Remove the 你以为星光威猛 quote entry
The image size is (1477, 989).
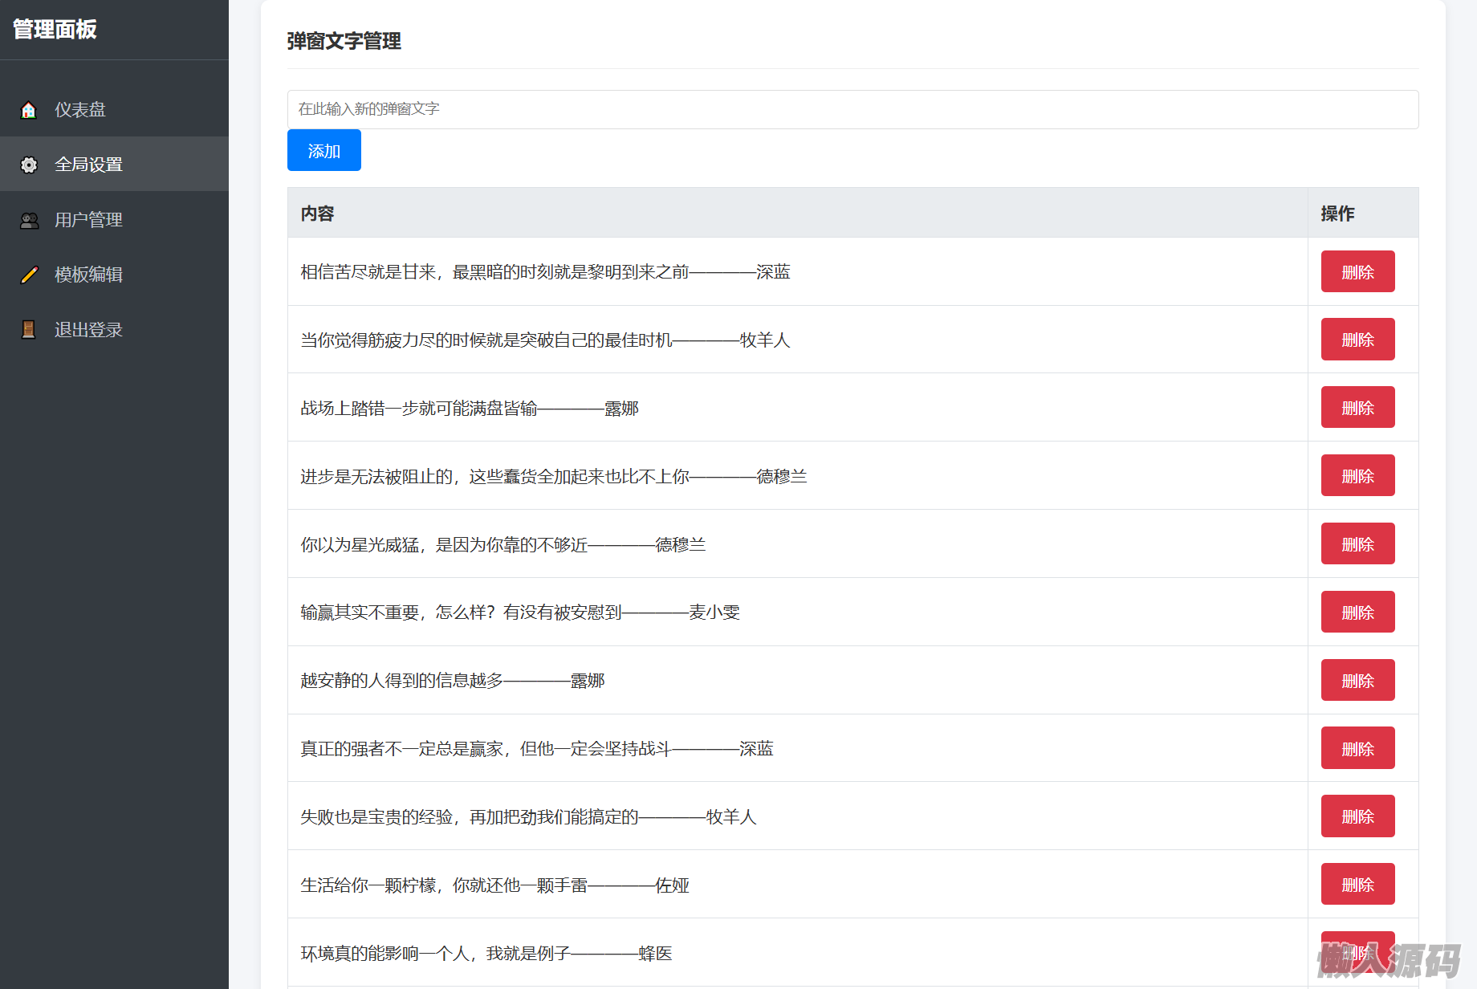coord(1357,544)
